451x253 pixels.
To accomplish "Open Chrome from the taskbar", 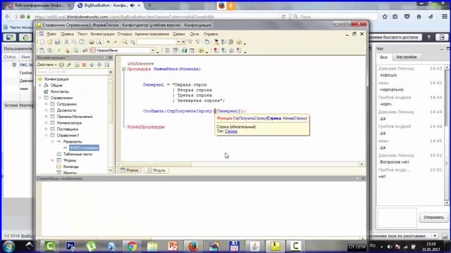I will [x=132, y=246].
